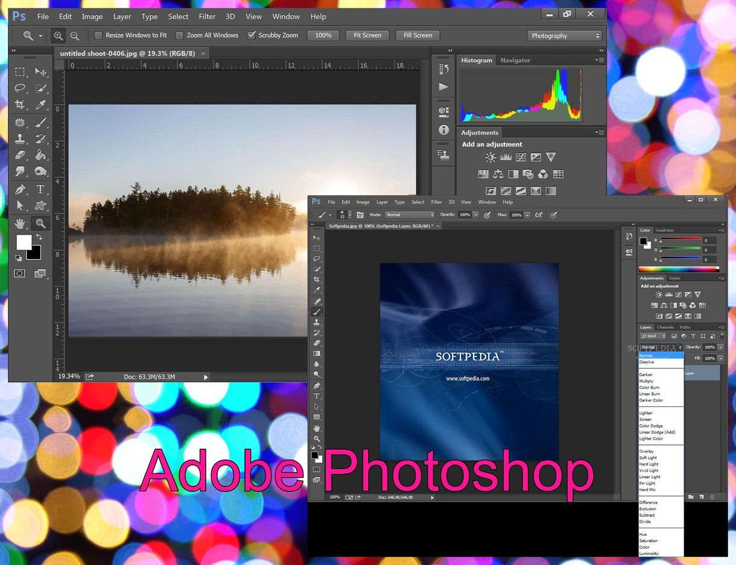
Task: Switch to the Navigator tab
Action: [515, 60]
